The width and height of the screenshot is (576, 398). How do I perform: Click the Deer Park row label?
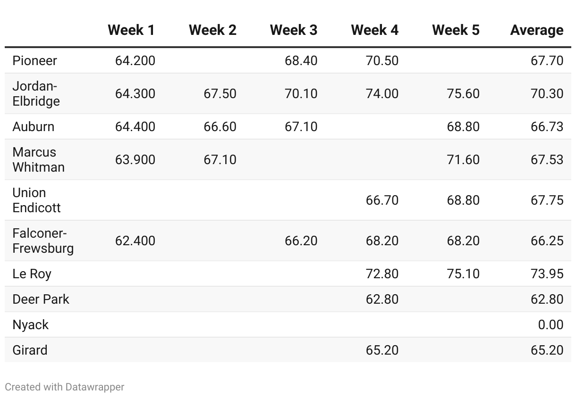pyautogui.click(x=41, y=299)
